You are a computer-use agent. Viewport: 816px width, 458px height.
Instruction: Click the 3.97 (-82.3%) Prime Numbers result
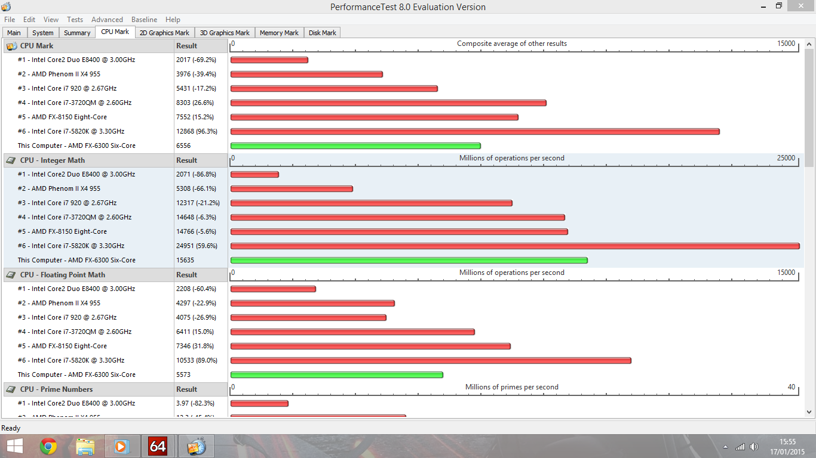tap(195, 403)
